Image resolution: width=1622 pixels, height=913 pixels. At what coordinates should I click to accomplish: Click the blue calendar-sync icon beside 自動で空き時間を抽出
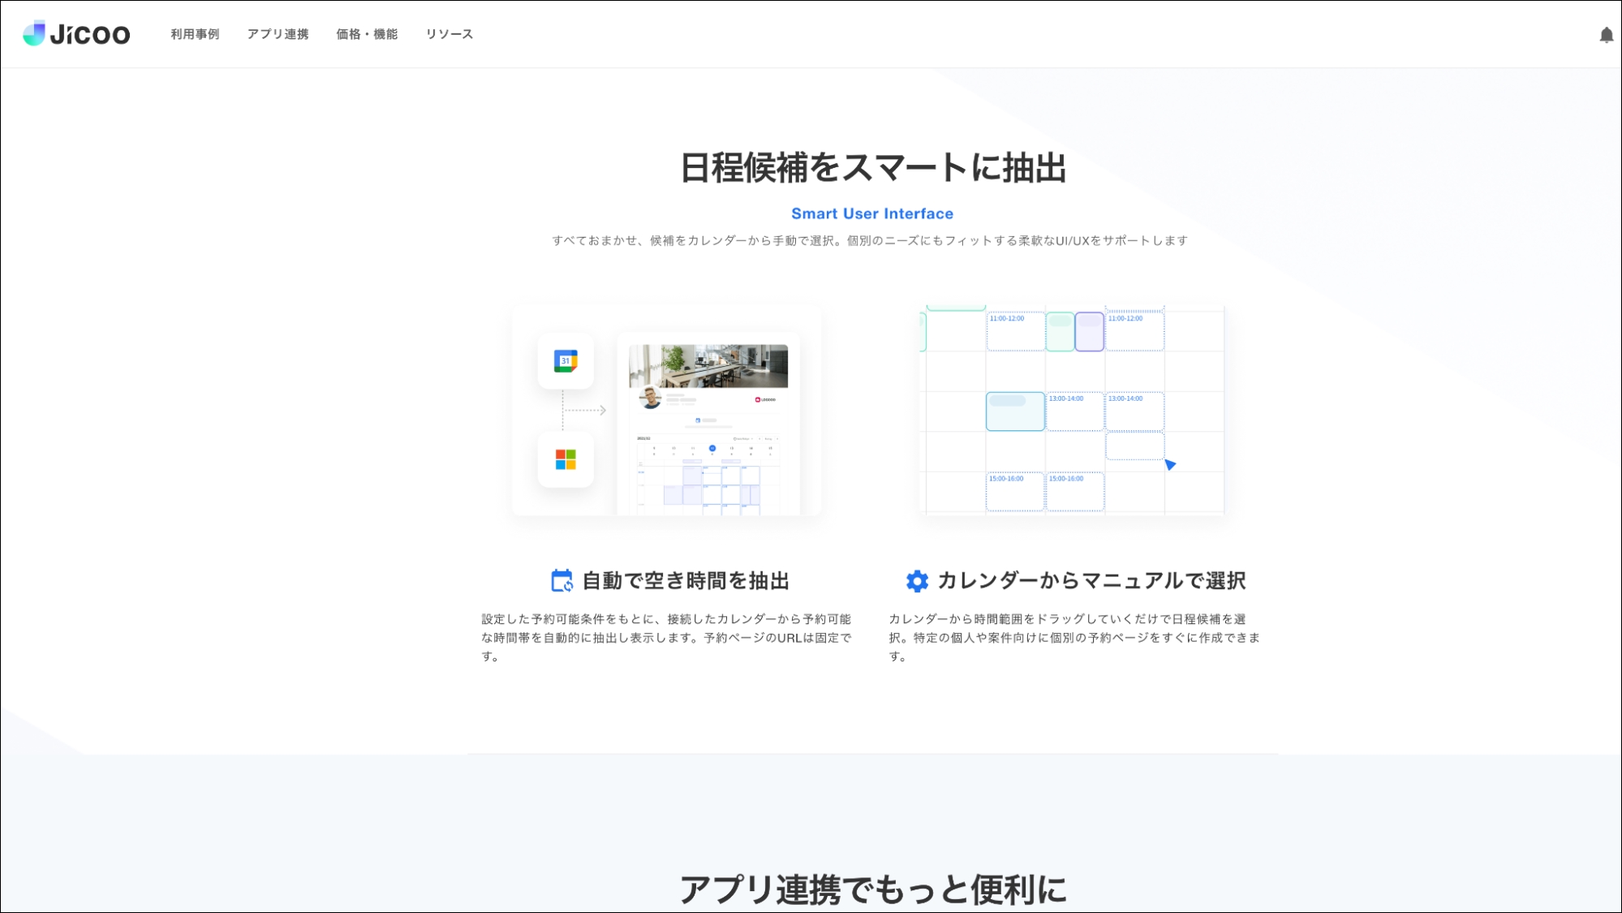[x=560, y=581]
